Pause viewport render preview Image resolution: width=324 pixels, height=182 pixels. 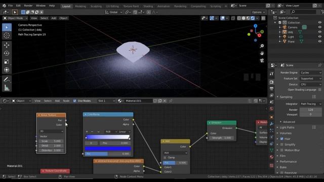tap(263, 18)
